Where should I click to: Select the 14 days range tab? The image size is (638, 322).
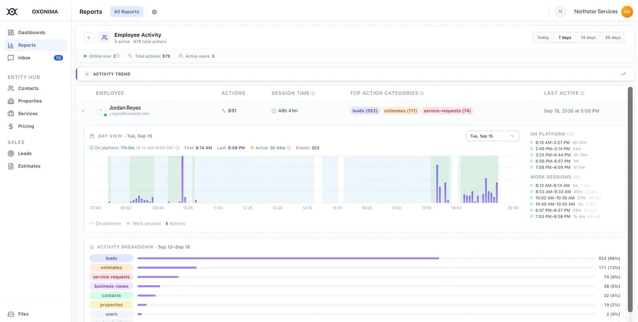click(x=588, y=38)
